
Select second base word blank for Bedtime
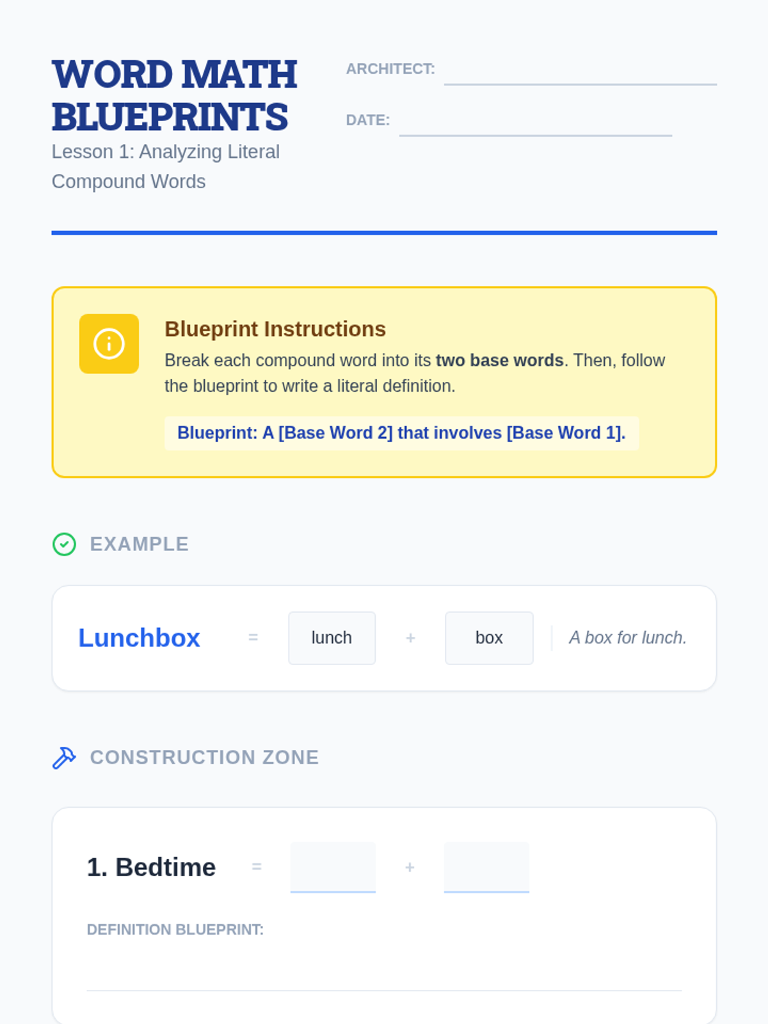[x=486, y=867]
